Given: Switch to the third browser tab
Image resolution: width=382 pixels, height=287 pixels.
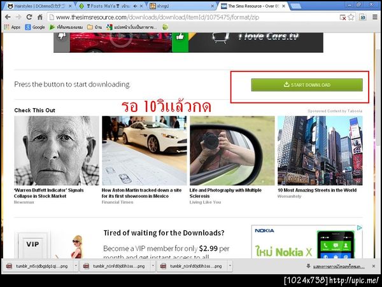Looking at the screenshot, I should pyautogui.click(x=180, y=6).
